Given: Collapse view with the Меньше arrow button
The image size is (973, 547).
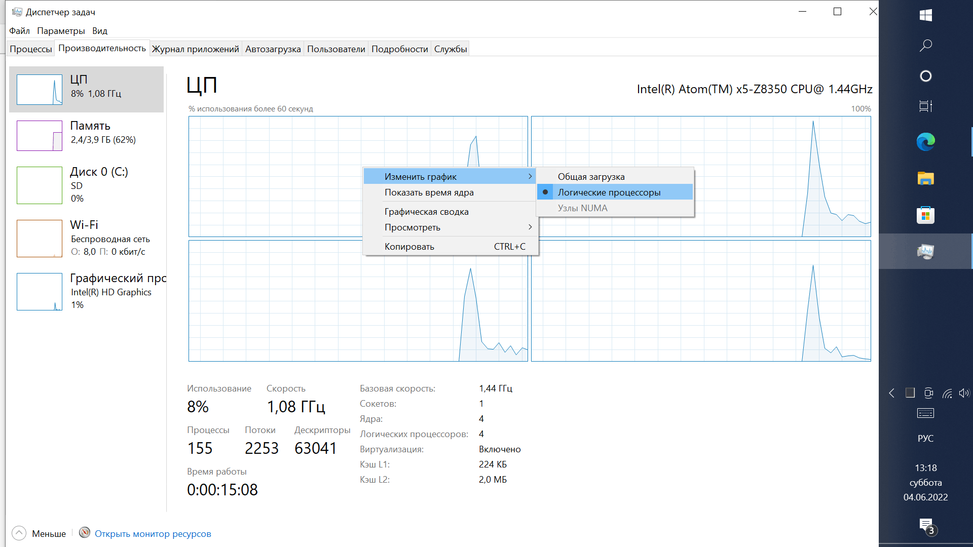Looking at the screenshot, I should tap(19, 533).
